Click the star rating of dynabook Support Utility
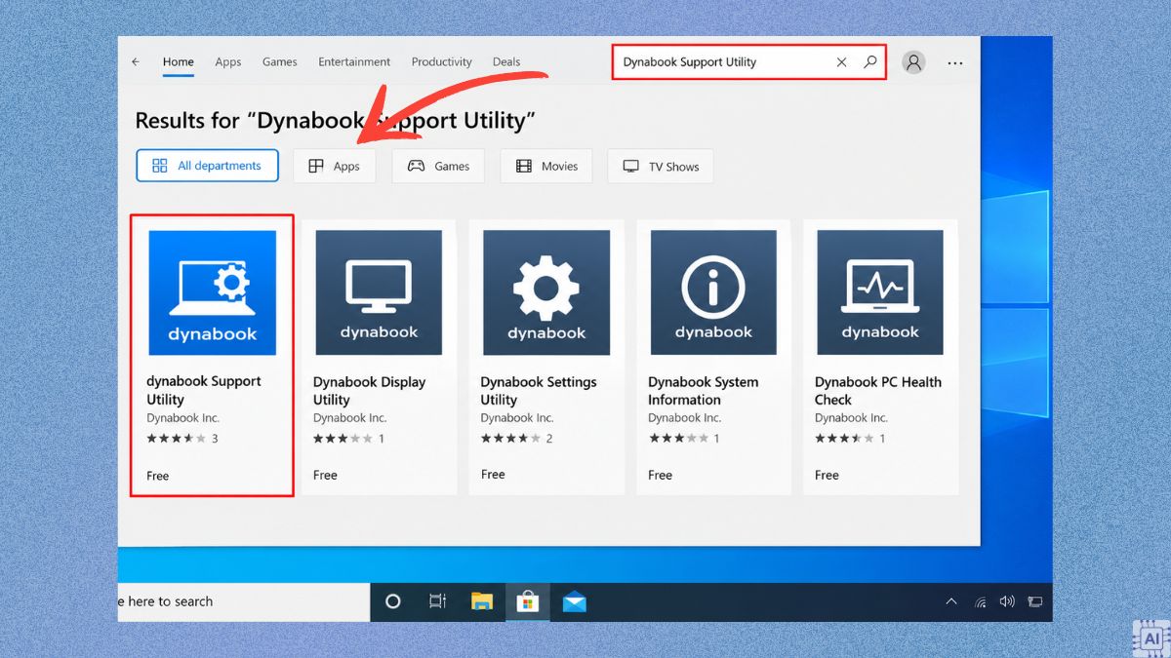1171x658 pixels. tap(177, 439)
